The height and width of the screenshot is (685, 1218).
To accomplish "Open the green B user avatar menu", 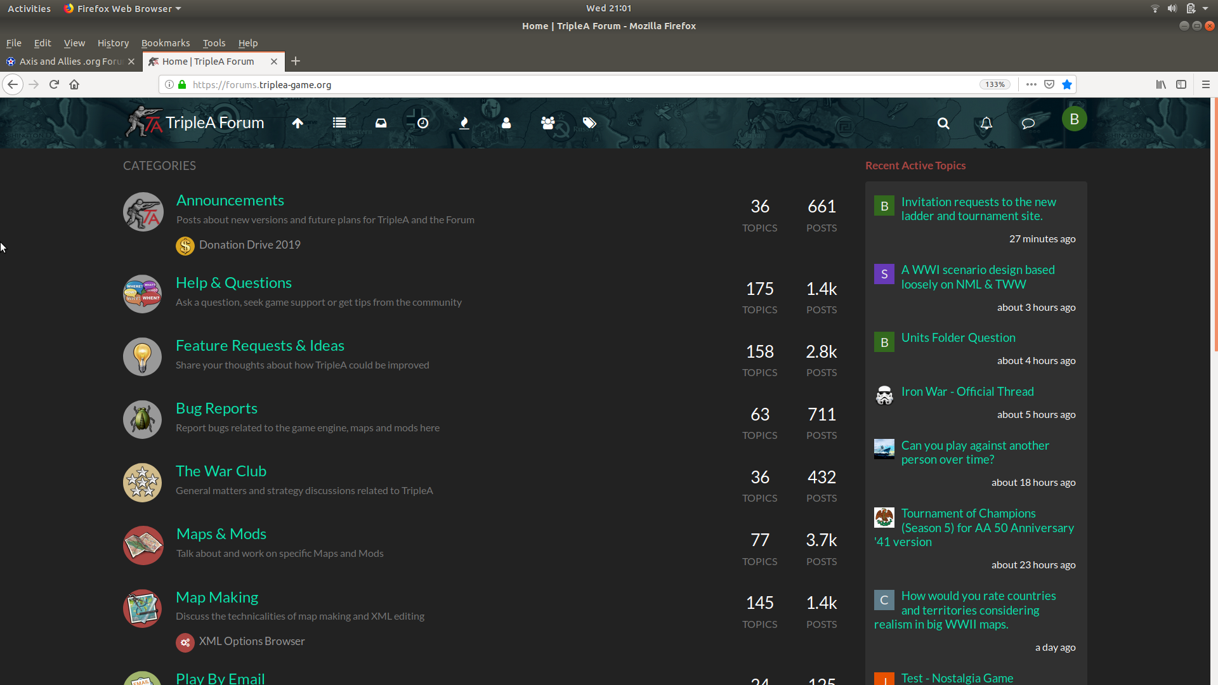I will pyautogui.click(x=1074, y=119).
